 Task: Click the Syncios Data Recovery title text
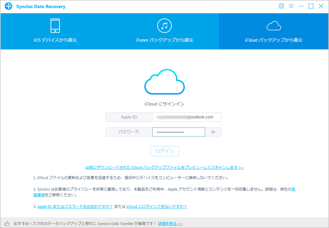pyautogui.click(x=41, y=7)
